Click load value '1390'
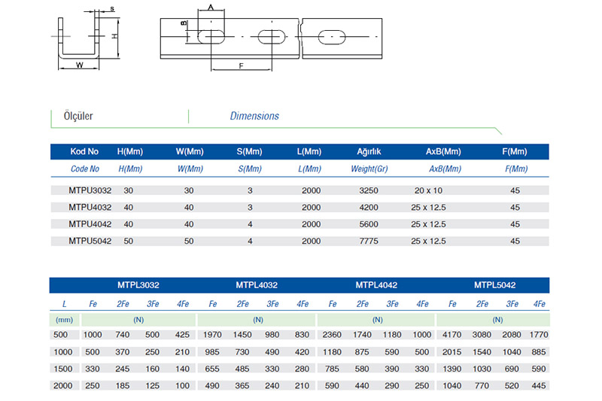Image resolution: width=602 pixels, height=401 pixels. [452, 369]
